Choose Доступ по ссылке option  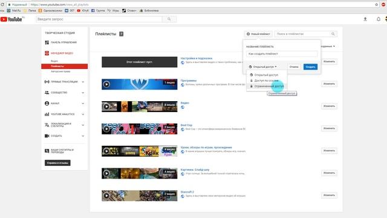[x=267, y=81]
